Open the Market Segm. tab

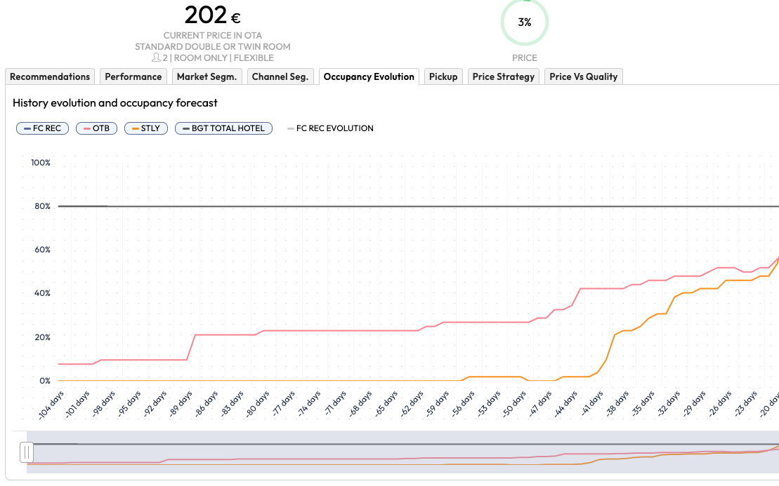[x=207, y=77]
